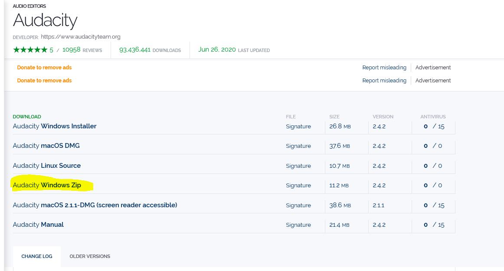The image size is (504, 271).
Task: Click the 21.4 MB size value
Action: [339, 225]
